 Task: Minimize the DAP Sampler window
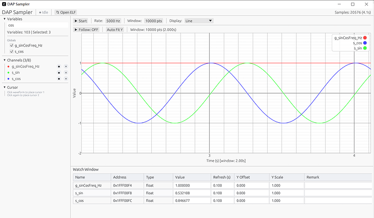[x=339, y=4]
